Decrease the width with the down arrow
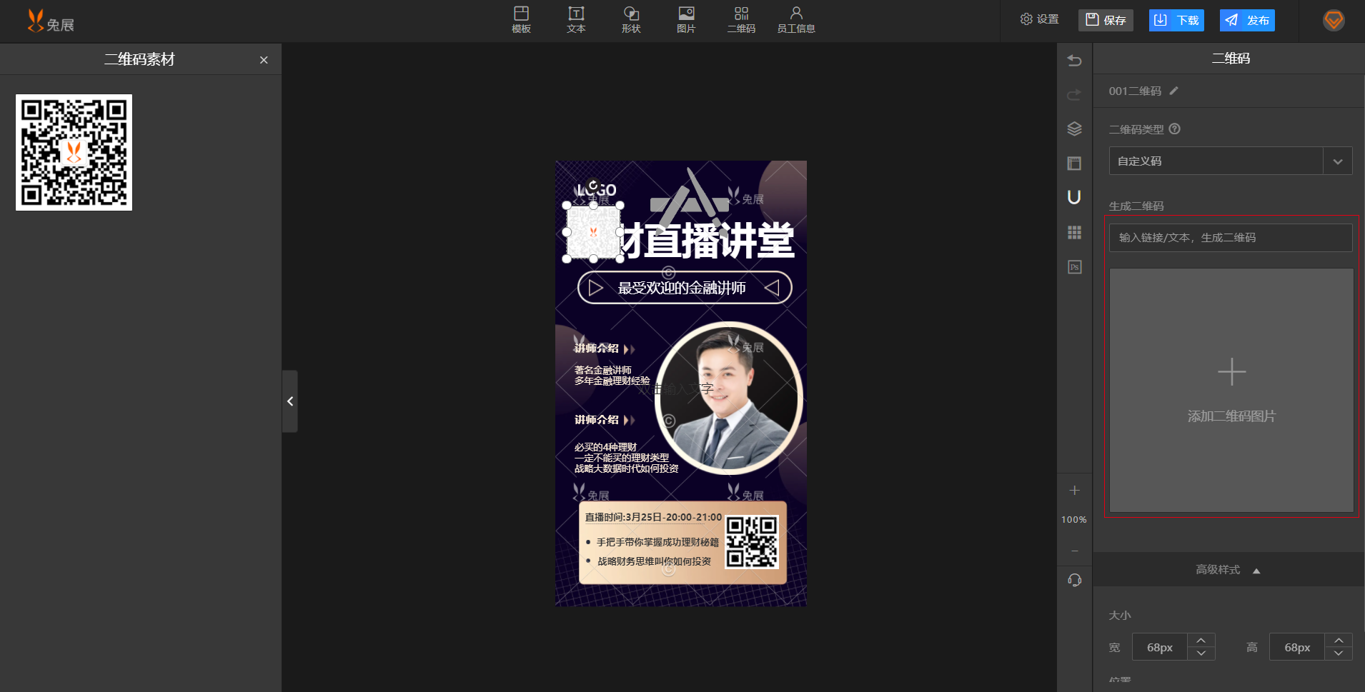The width and height of the screenshot is (1365, 692). click(x=1201, y=653)
